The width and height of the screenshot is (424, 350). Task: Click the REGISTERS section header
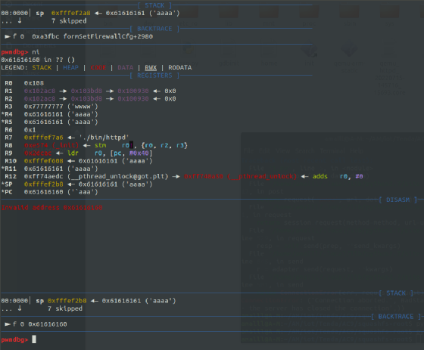154,76
